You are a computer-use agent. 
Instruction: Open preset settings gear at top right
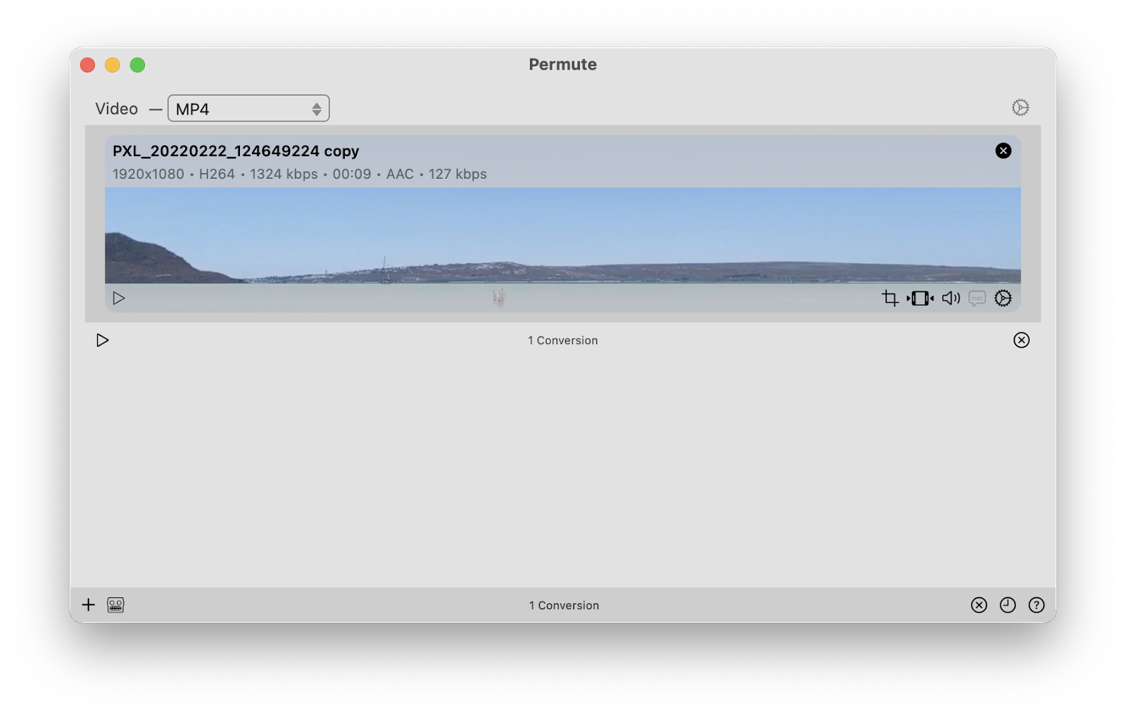tap(1020, 108)
